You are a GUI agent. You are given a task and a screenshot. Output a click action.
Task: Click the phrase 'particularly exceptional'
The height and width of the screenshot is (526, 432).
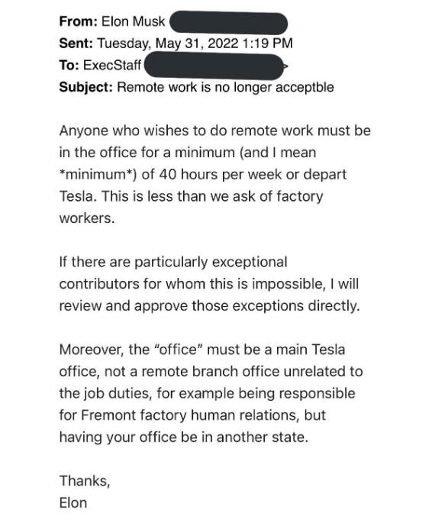click(211, 263)
